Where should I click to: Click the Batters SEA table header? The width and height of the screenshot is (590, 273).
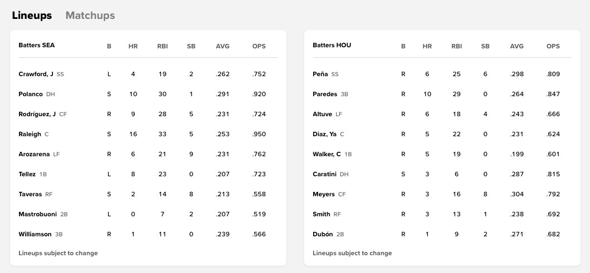(x=37, y=46)
